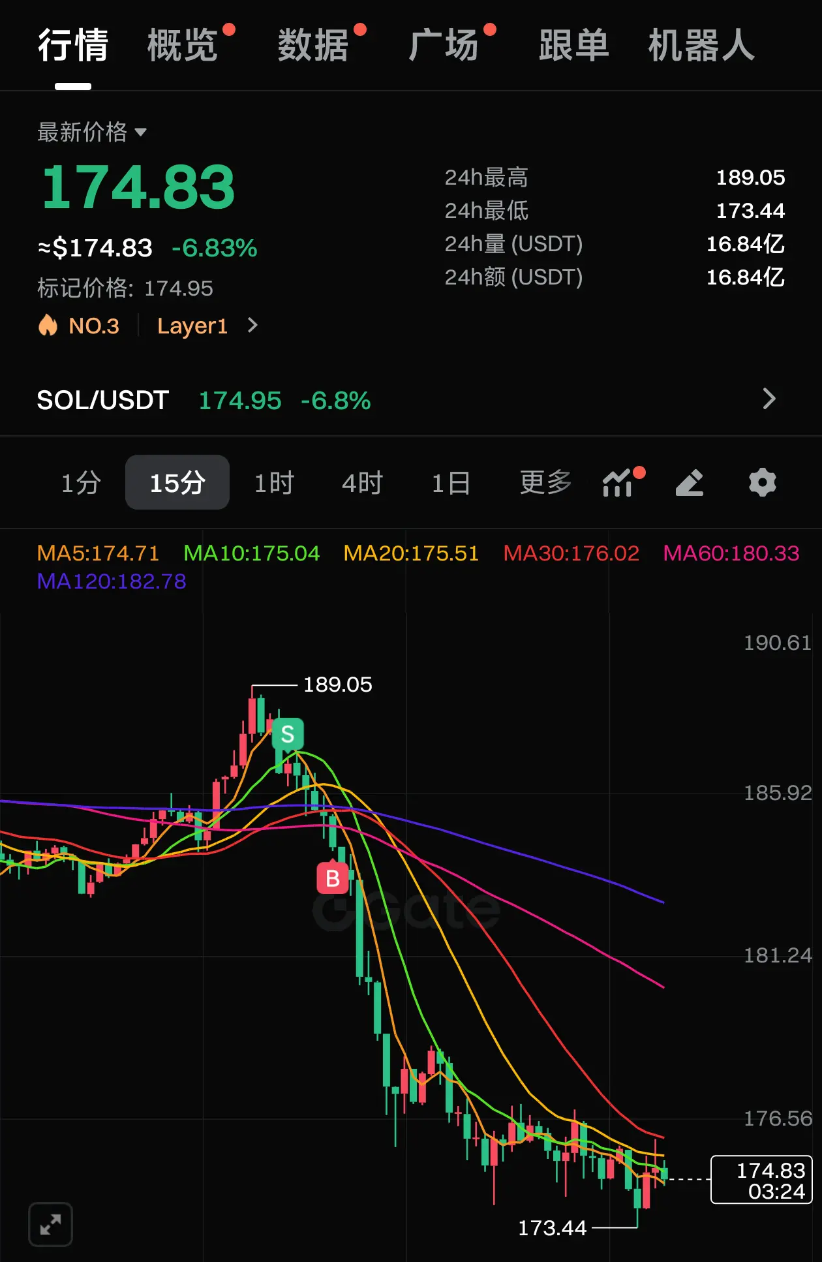Viewport: 822px width, 1262px height.
Task: Switch to the 广场 tab
Action: [444, 45]
